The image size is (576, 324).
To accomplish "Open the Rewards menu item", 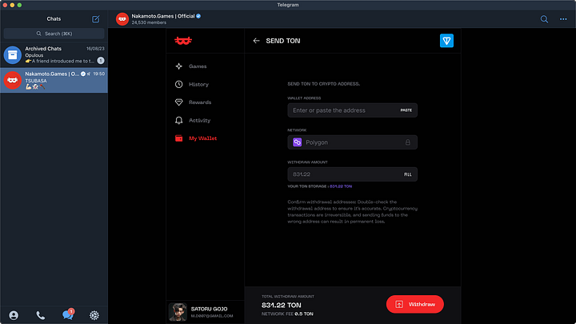I will coord(200,102).
